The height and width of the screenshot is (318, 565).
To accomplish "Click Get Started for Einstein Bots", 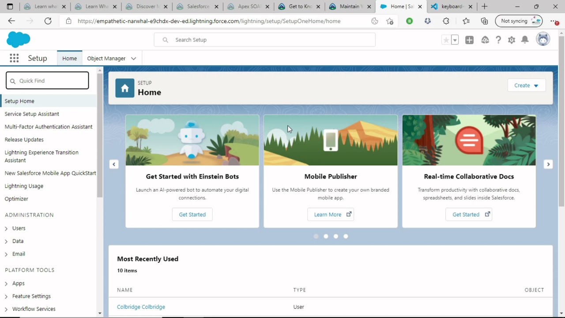I will click(192, 215).
